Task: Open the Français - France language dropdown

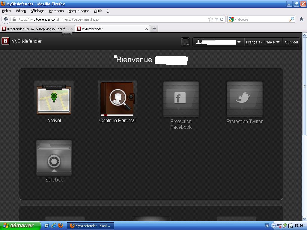Action: point(263,42)
